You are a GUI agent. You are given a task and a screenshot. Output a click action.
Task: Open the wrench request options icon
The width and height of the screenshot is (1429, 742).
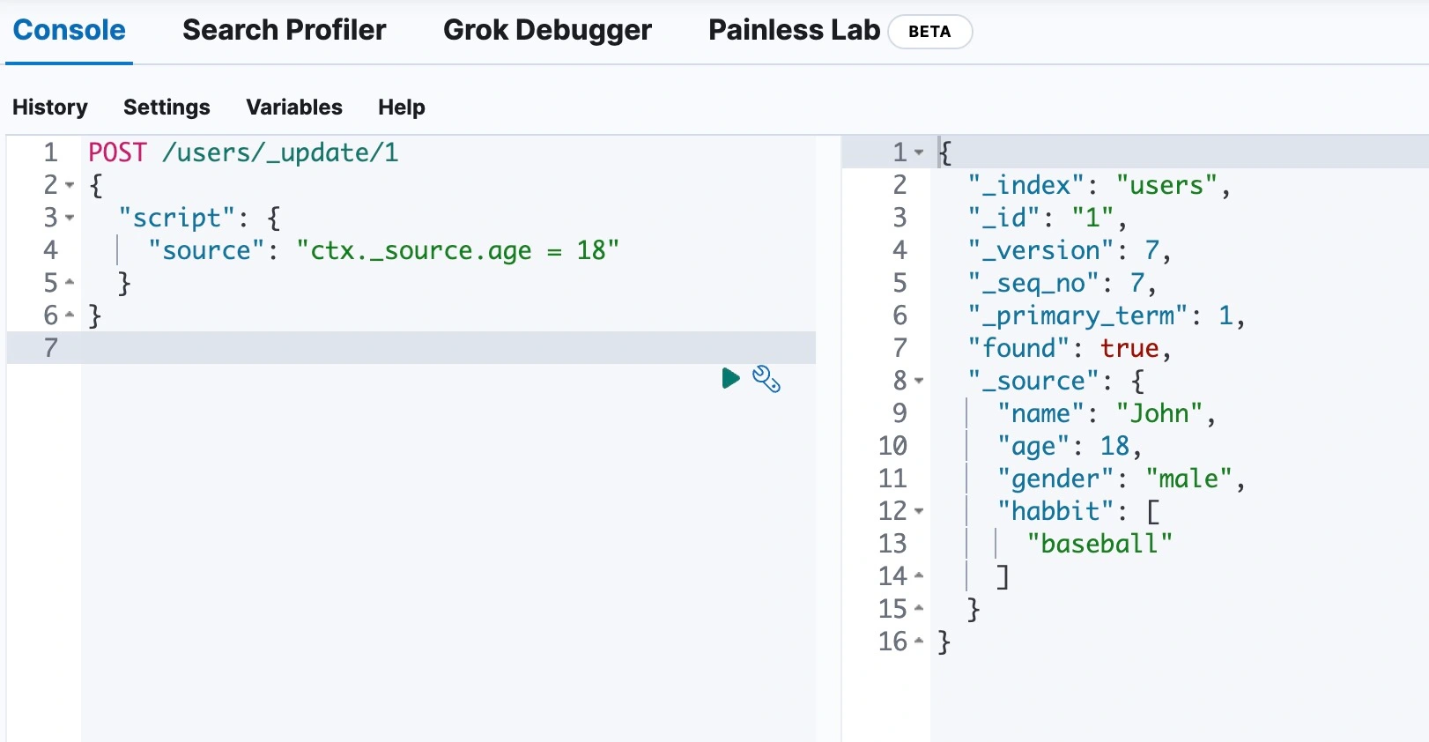coord(766,379)
